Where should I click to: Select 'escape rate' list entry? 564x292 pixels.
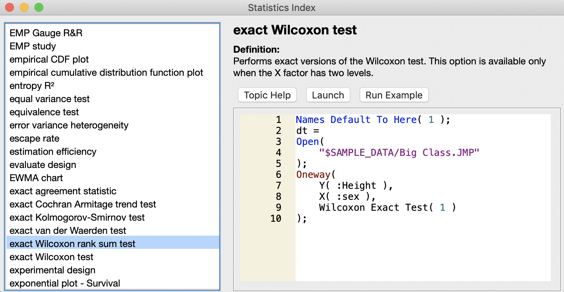pos(34,138)
